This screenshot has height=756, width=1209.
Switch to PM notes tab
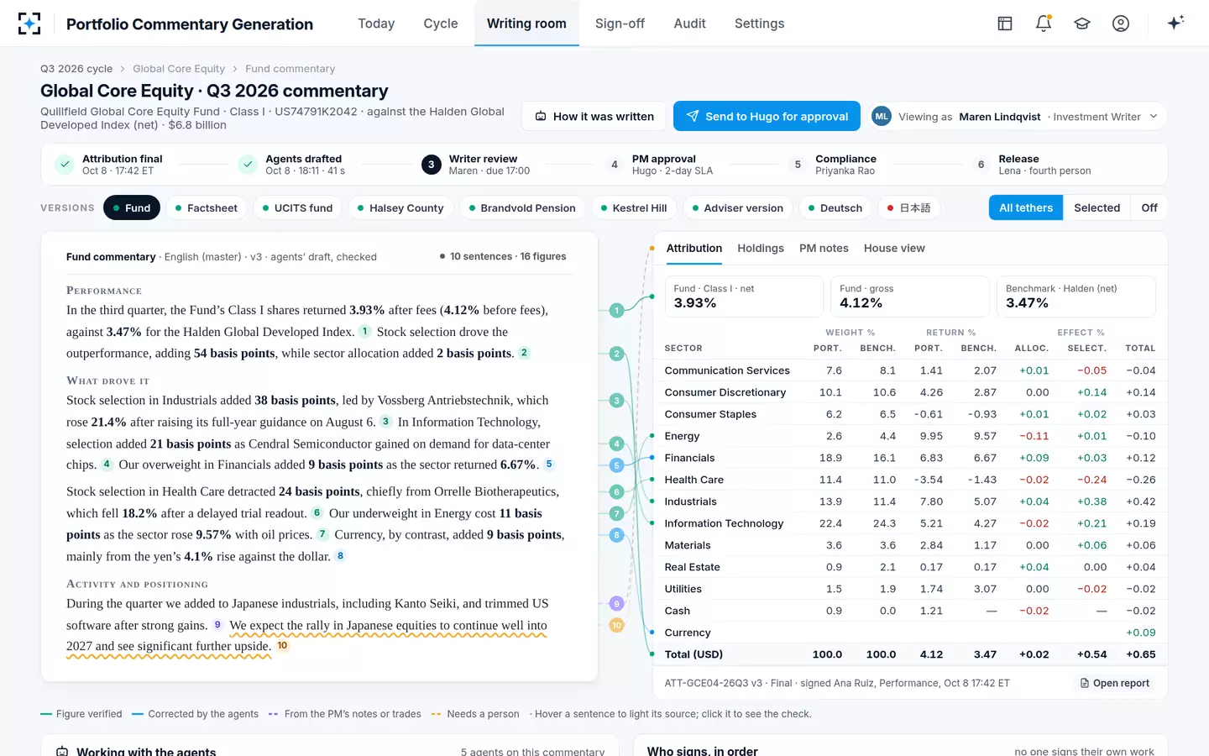(824, 248)
